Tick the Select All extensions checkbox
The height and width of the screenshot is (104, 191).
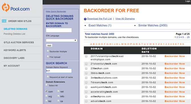[x=46, y=85]
